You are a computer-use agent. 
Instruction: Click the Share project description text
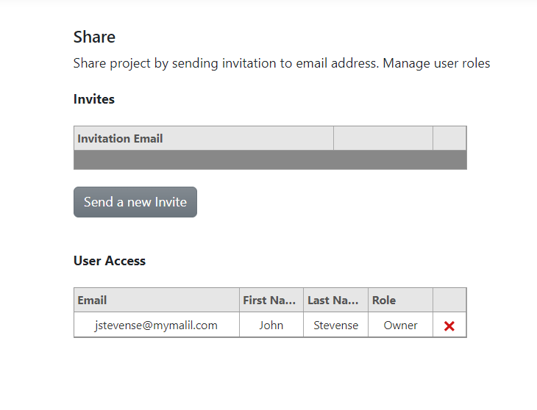point(282,63)
